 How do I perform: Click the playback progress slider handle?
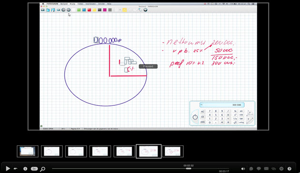[189, 169]
